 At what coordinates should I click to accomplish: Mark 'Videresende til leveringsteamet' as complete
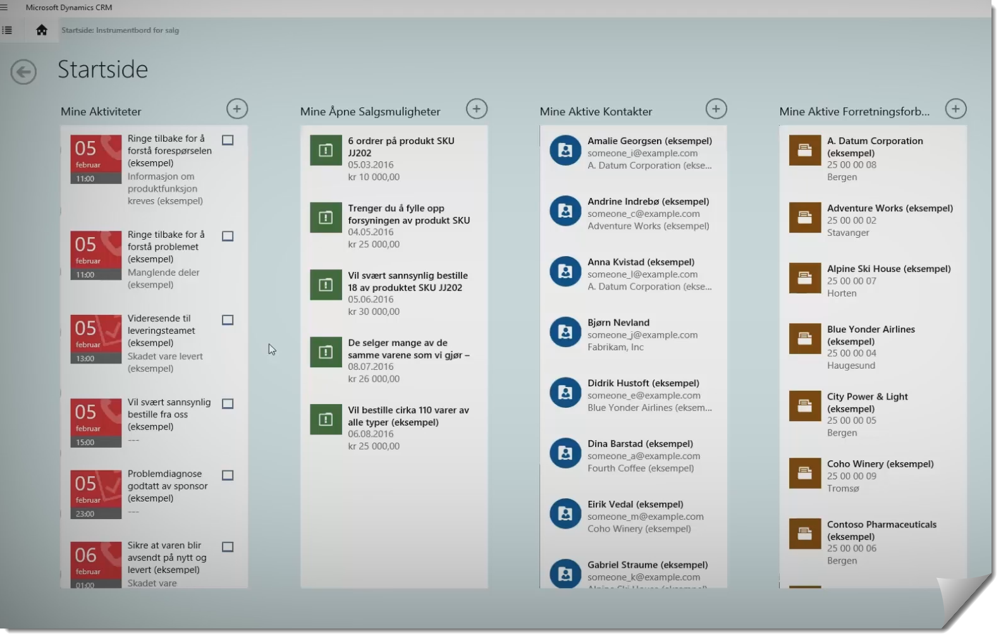coord(228,320)
